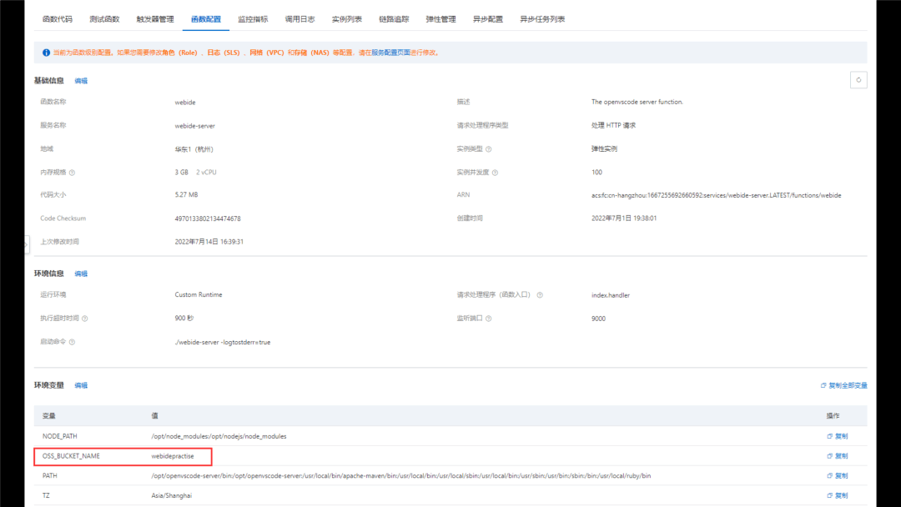Click the 复制全部变量 link

848,385
